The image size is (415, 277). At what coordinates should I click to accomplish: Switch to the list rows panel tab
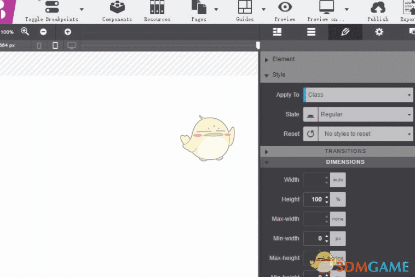point(311,32)
